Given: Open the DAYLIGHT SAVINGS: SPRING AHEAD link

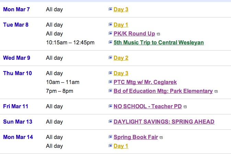Looking at the screenshot, I should (x=164, y=122).
